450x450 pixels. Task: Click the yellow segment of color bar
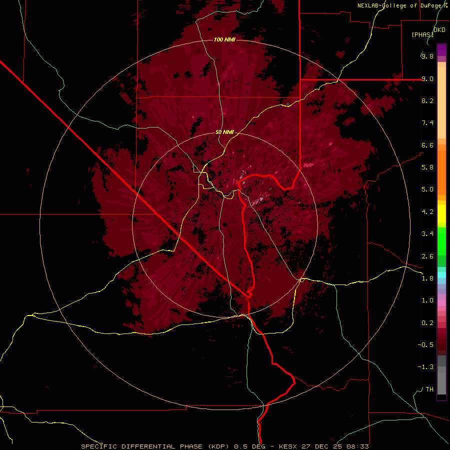[441, 214]
